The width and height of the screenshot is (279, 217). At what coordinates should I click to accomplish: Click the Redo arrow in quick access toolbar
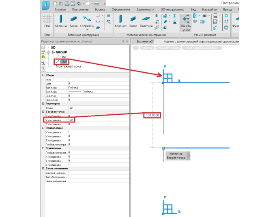(x=88, y=4)
